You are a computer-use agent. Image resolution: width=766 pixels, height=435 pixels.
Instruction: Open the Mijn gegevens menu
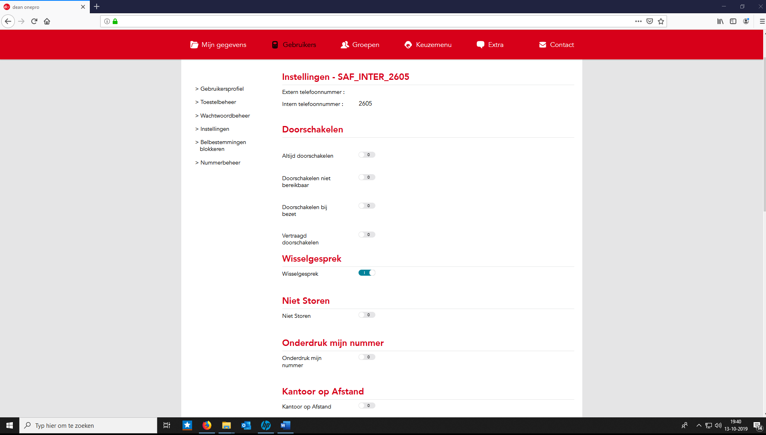[224, 45]
